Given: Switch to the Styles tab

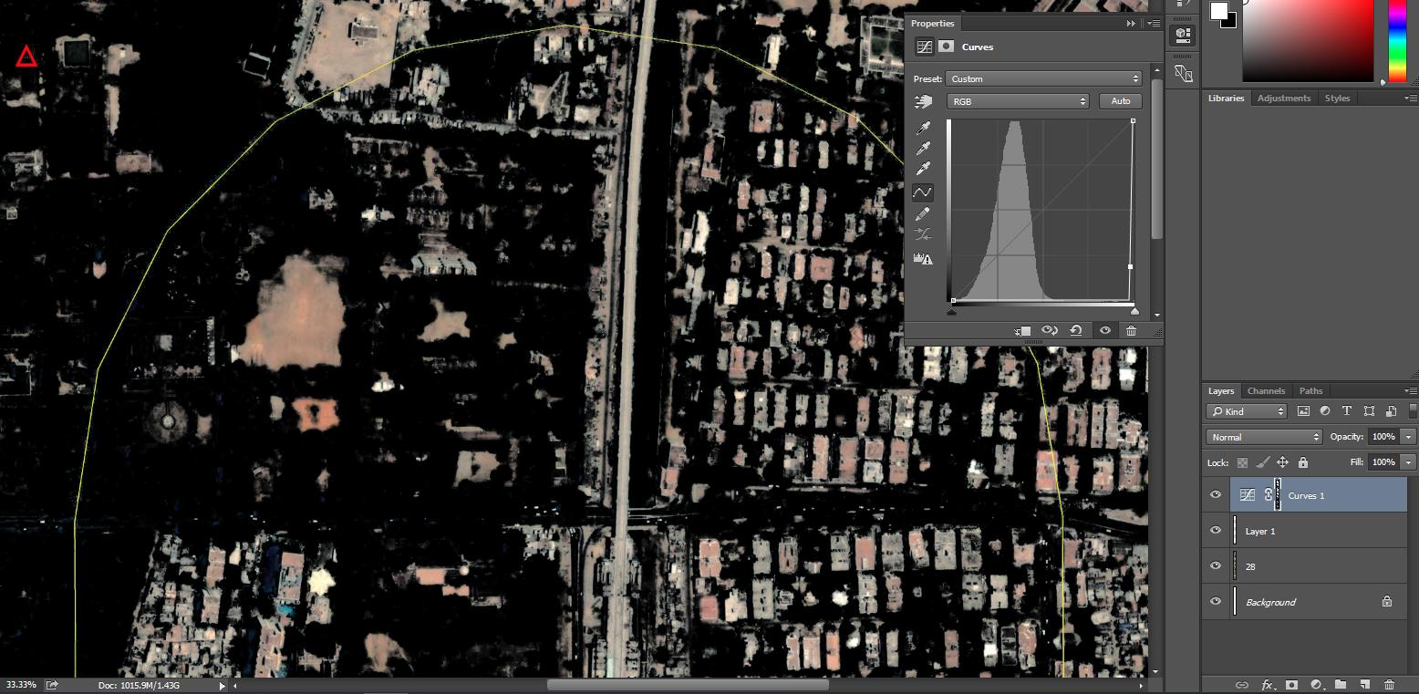Looking at the screenshot, I should pos(1338,98).
